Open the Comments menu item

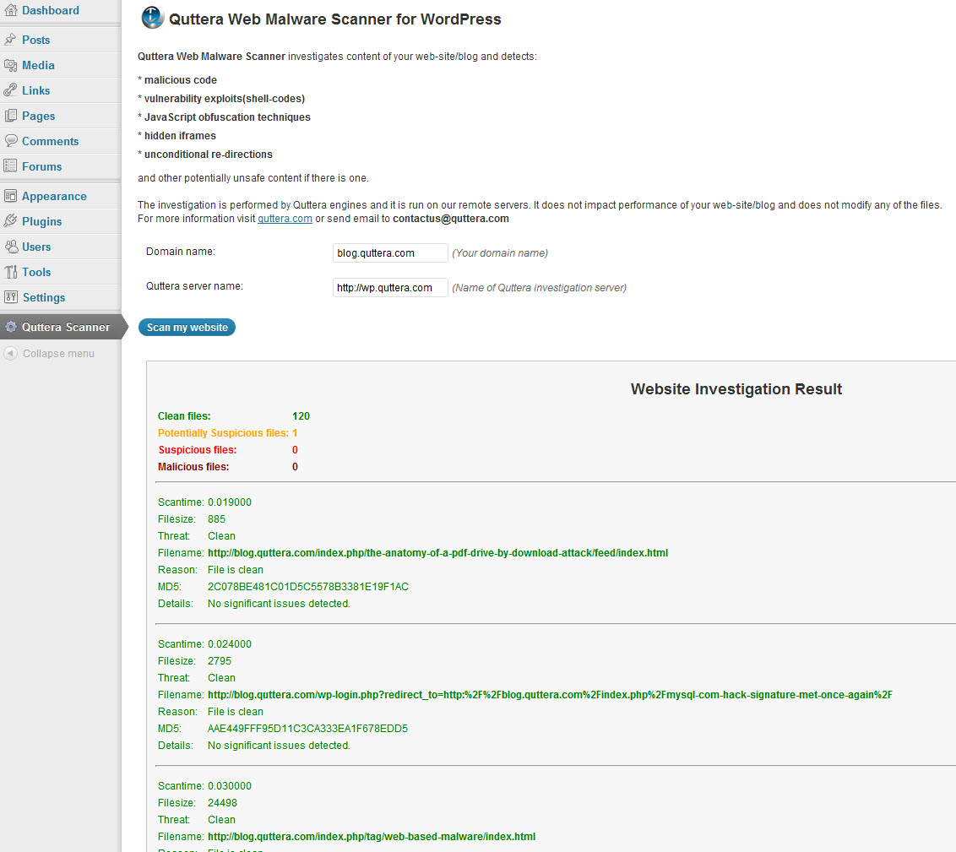pos(50,141)
